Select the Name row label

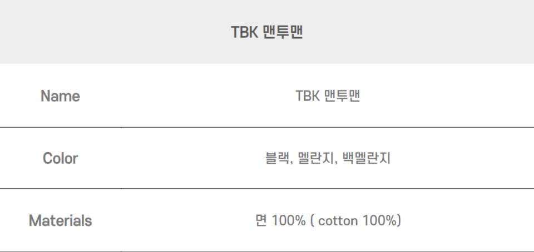(x=60, y=96)
